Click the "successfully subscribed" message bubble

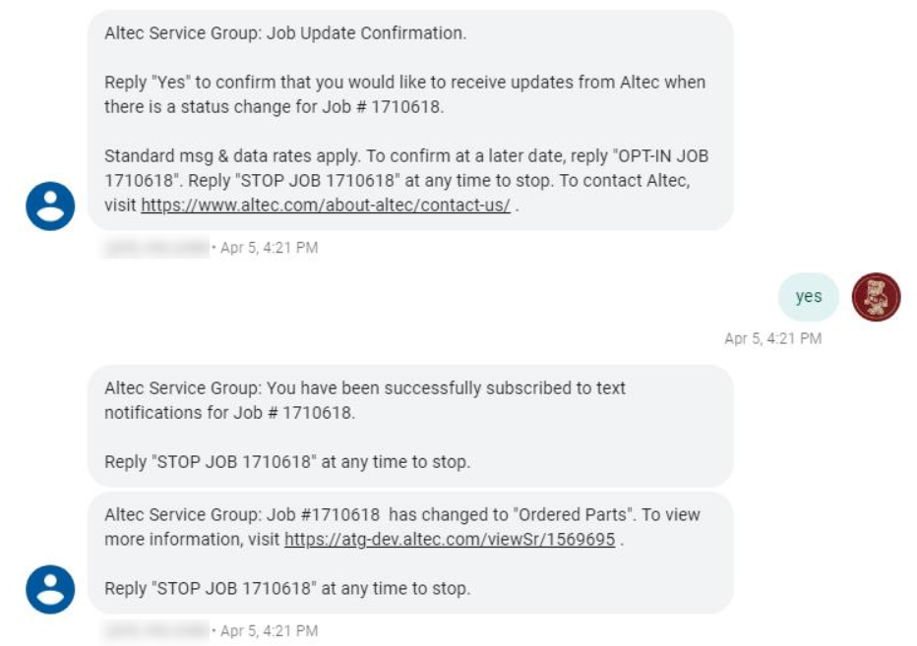pos(410,426)
